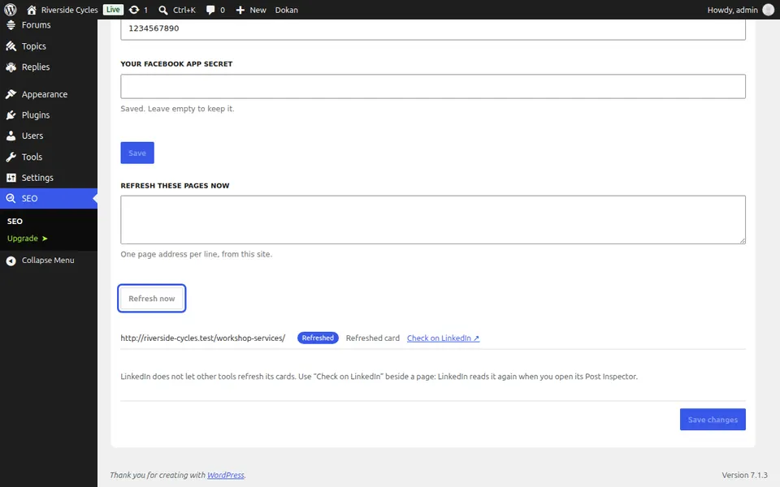Image resolution: width=780 pixels, height=487 pixels.
Task: Focus the Facebook App Secret field
Action: tap(433, 87)
